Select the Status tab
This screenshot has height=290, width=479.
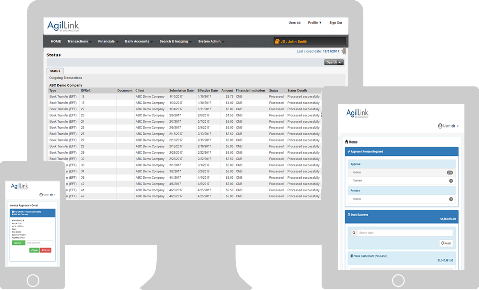(55, 71)
